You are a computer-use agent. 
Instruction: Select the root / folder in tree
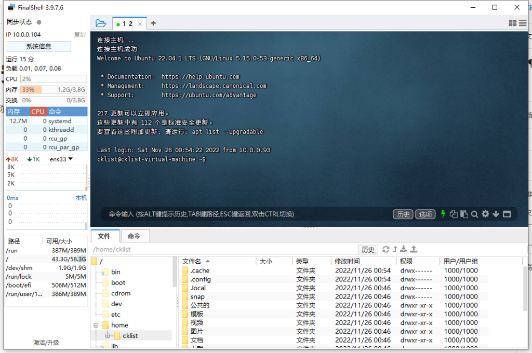coord(97,262)
